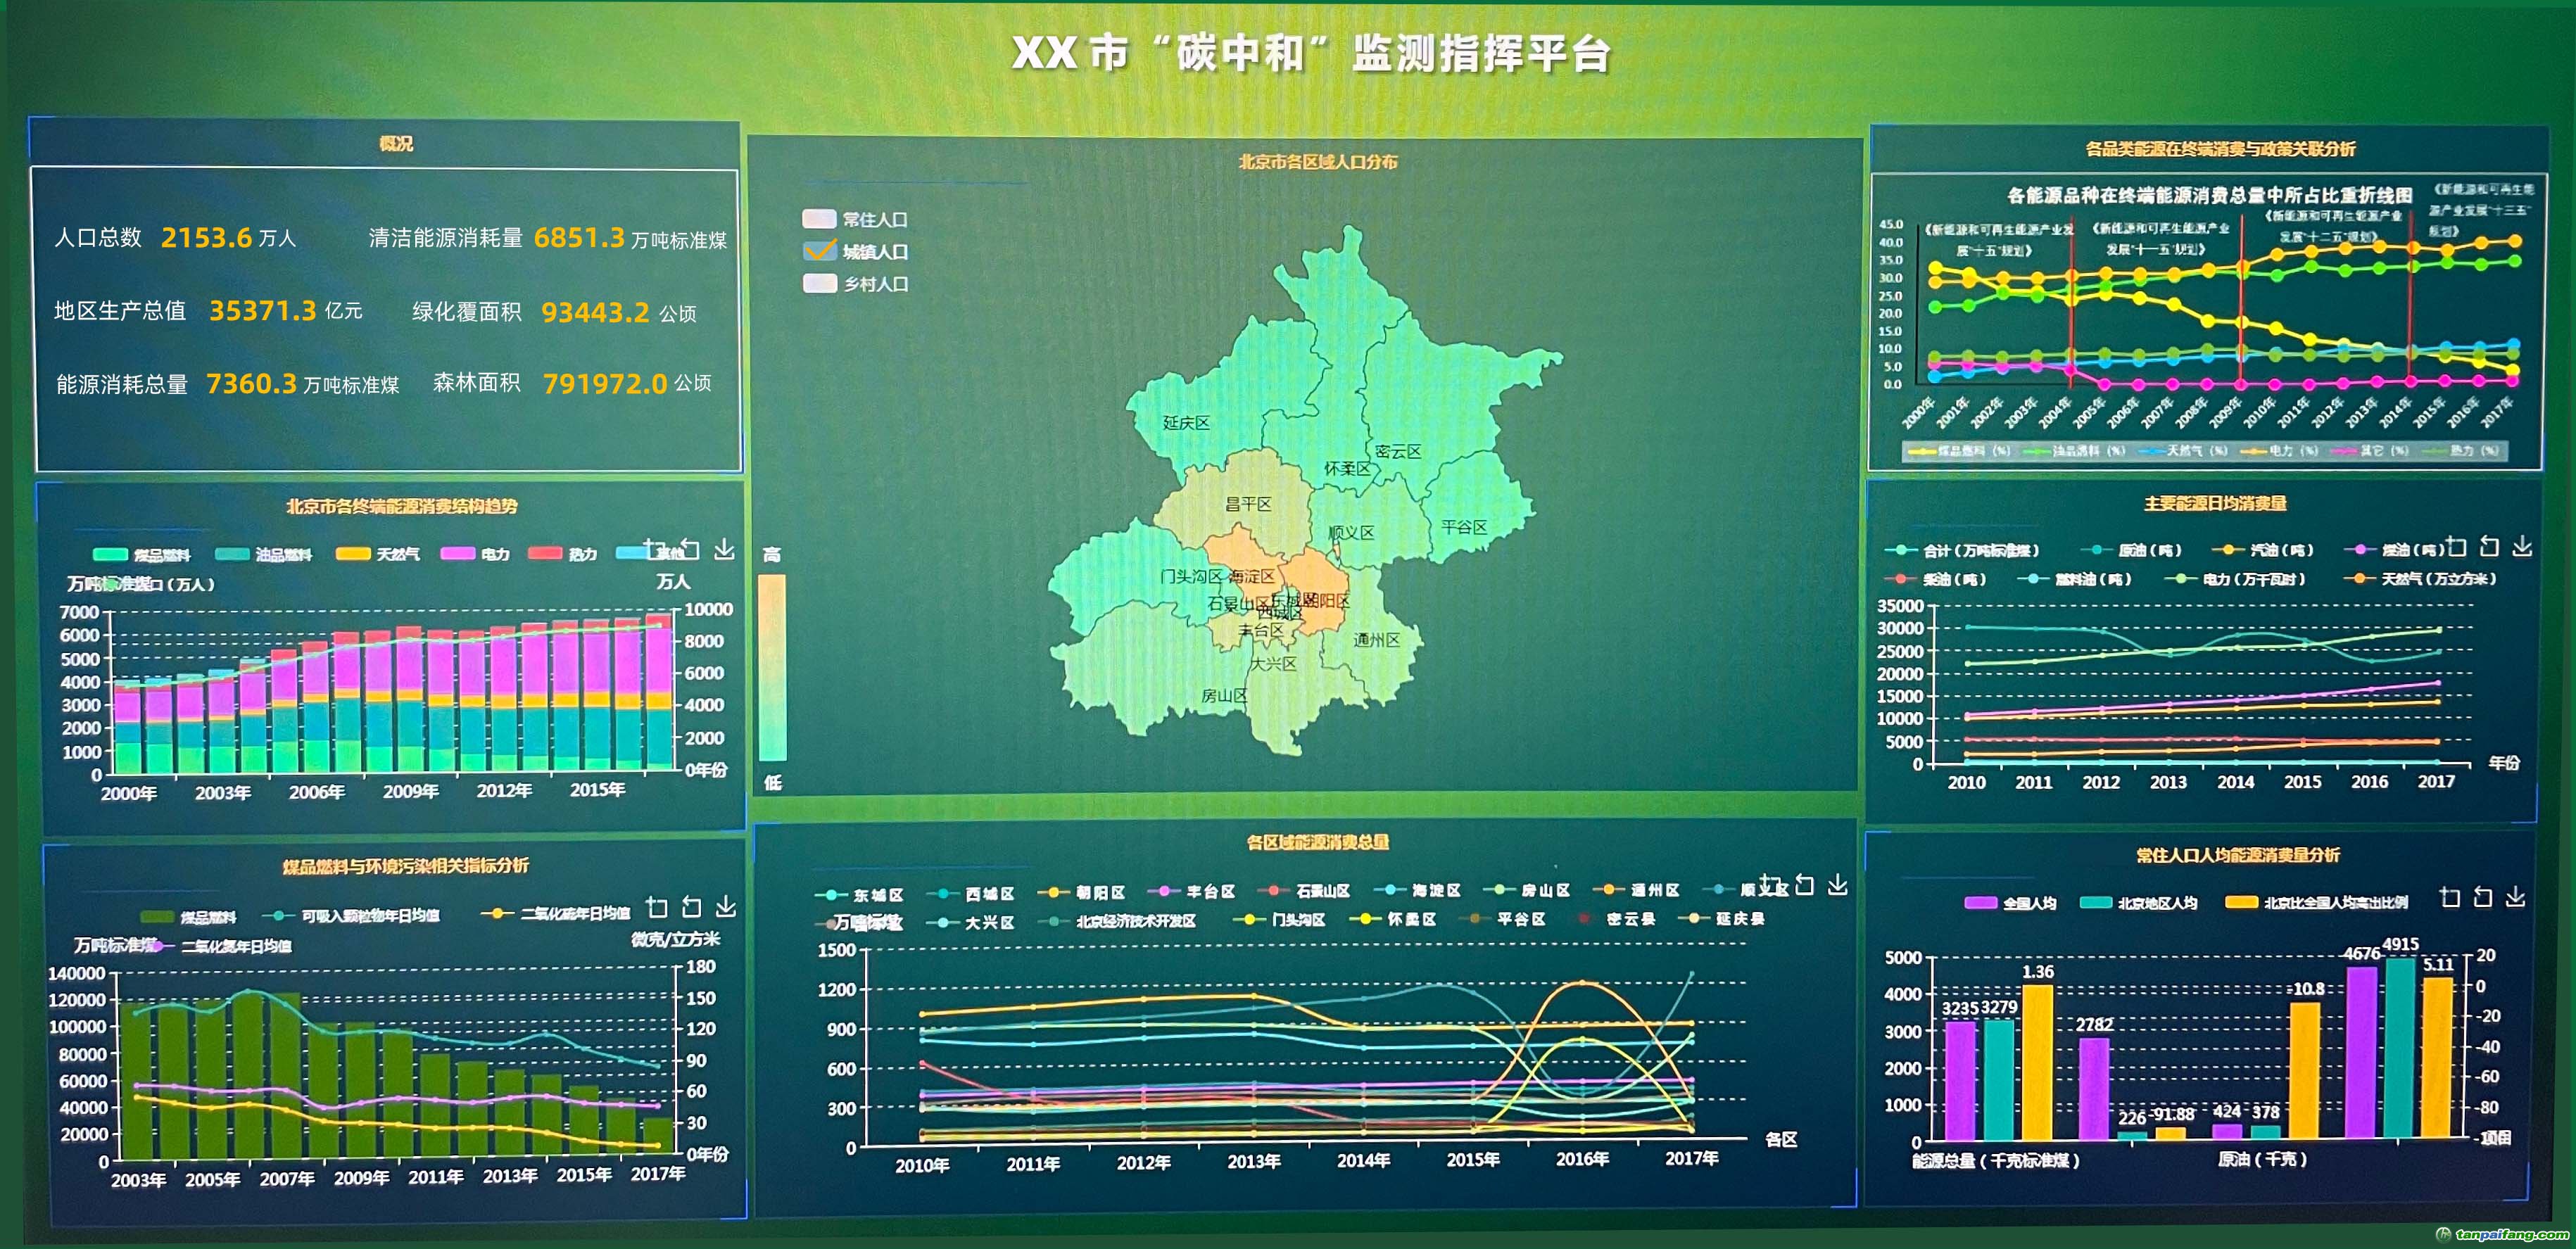2576x1249 pixels.
Task: Uncheck the 城镇人口 map option
Action: pyautogui.click(x=819, y=251)
